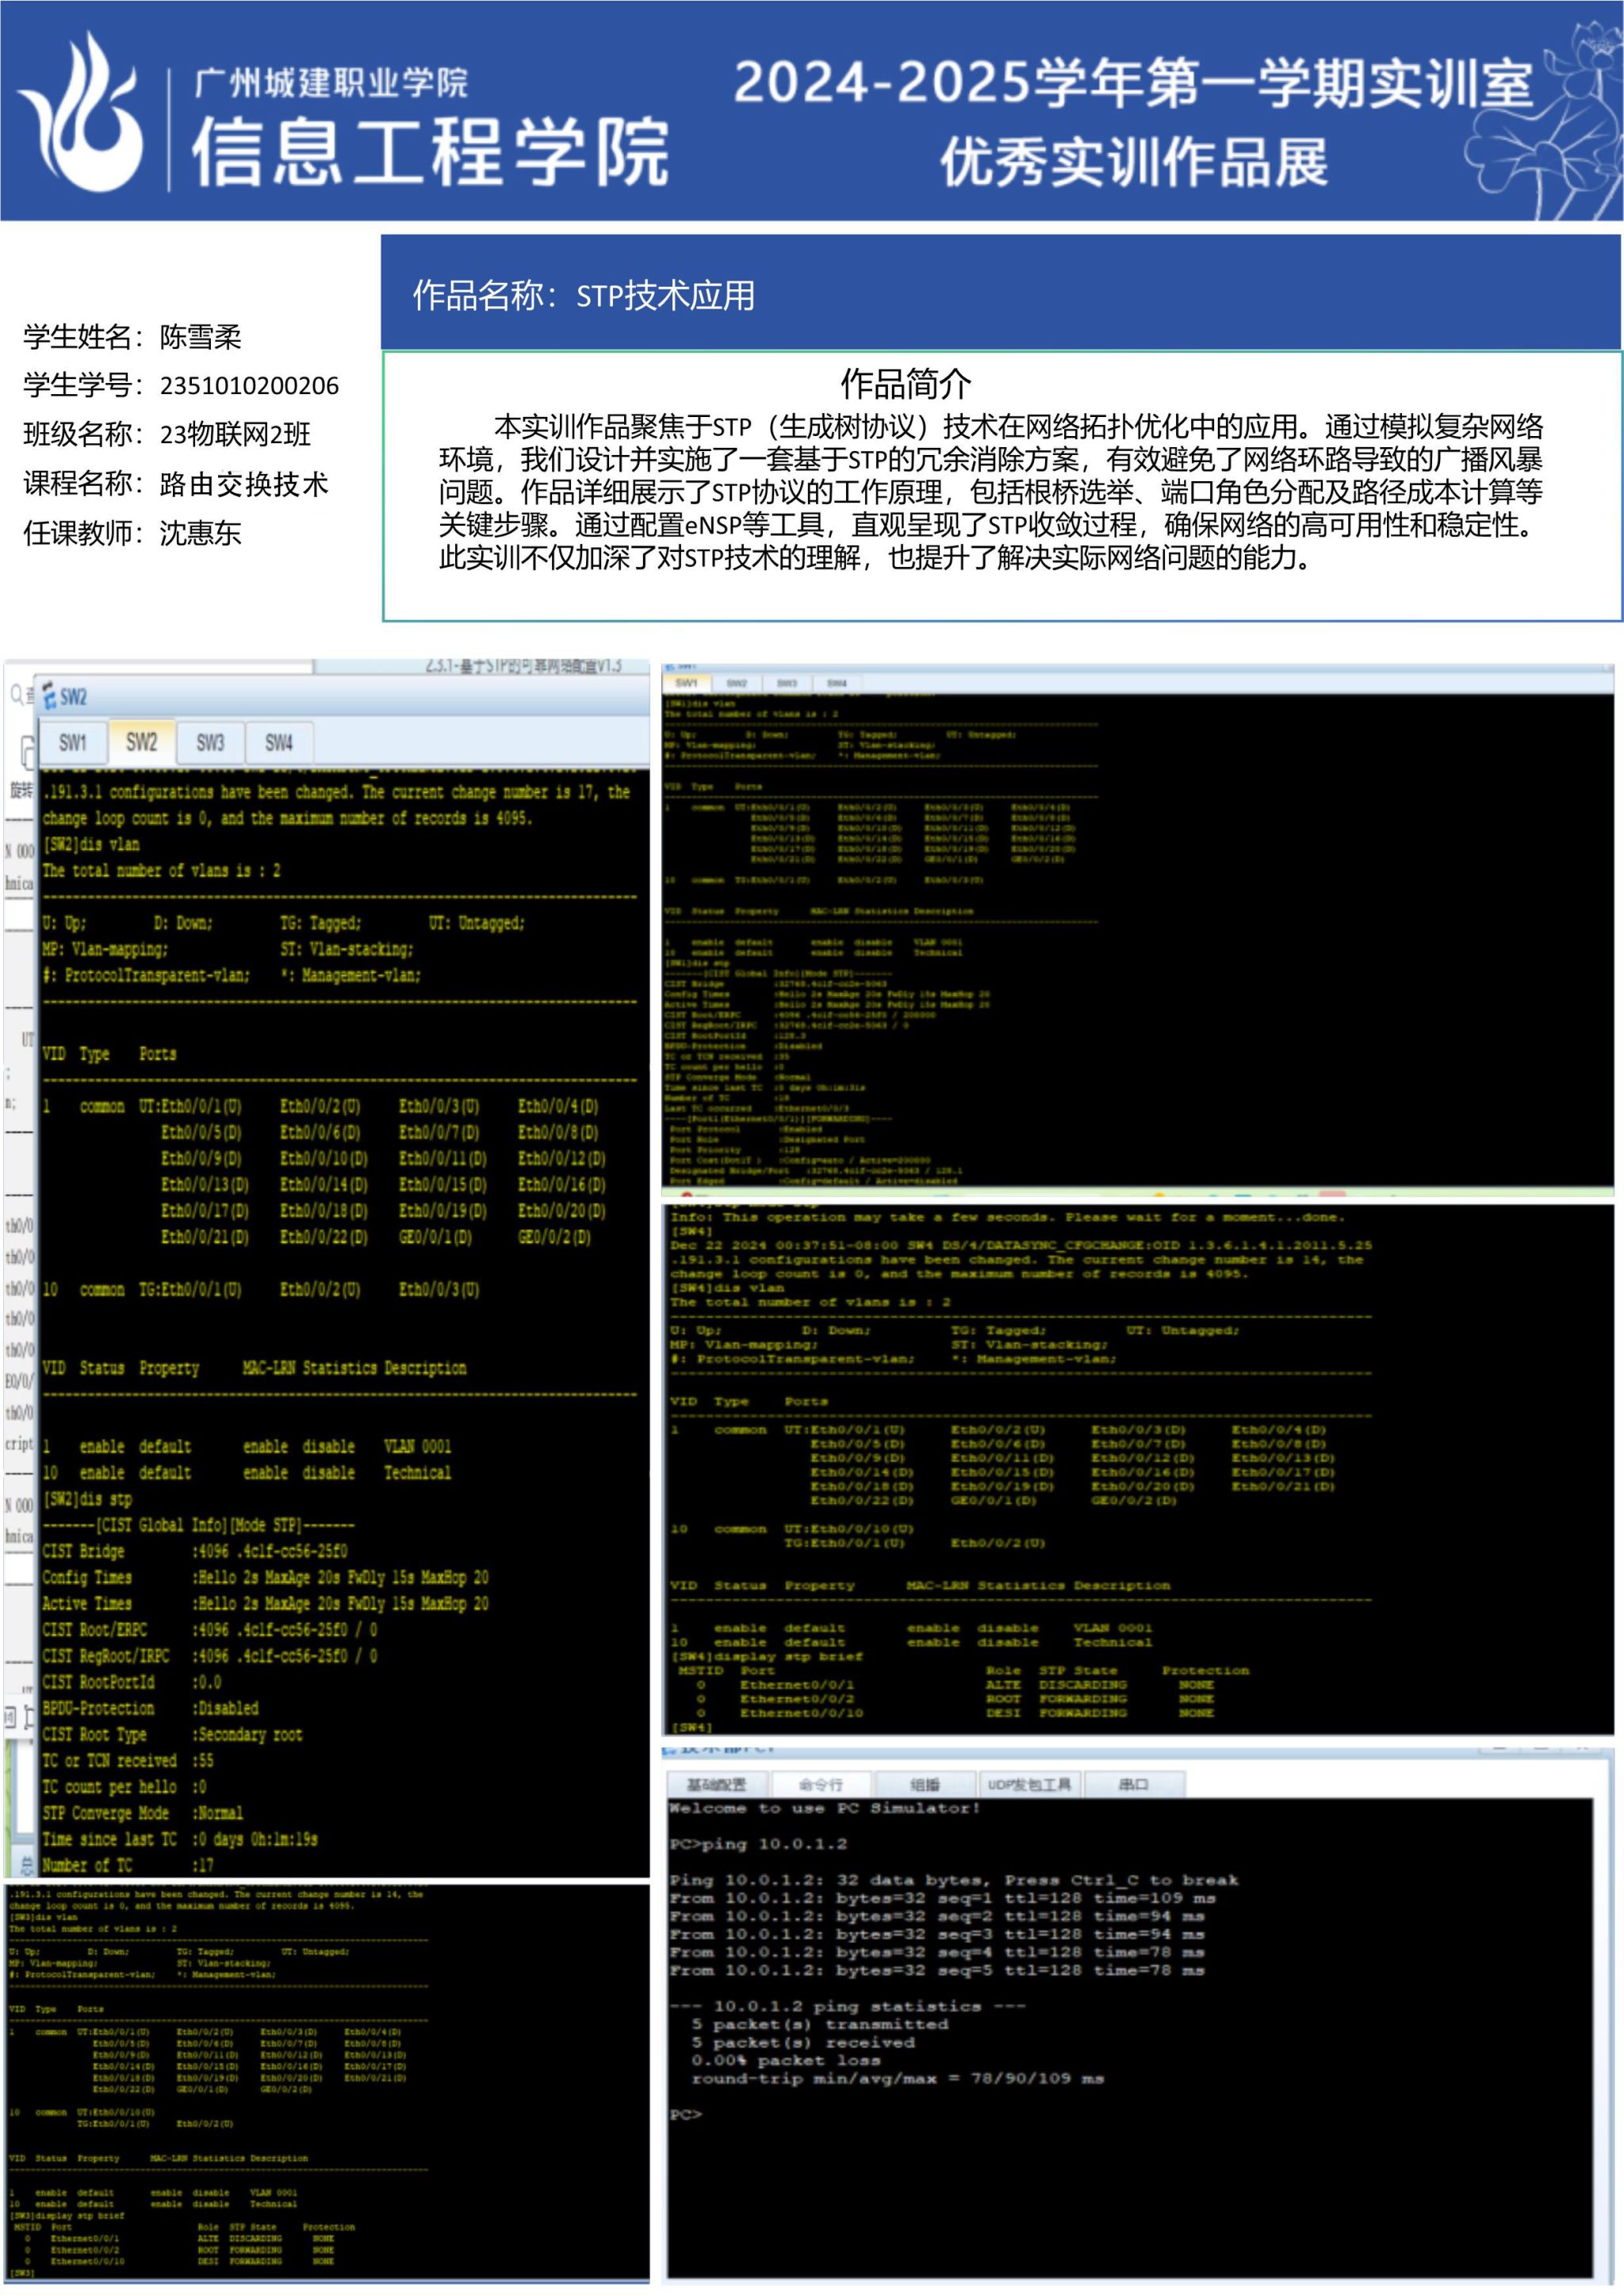Switch to the 组播 tab
This screenshot has width=1624, height=2296.
click(x=924, y=1785)
